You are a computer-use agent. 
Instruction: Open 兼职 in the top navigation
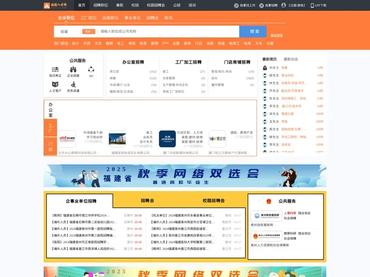[x=120, y=5]
